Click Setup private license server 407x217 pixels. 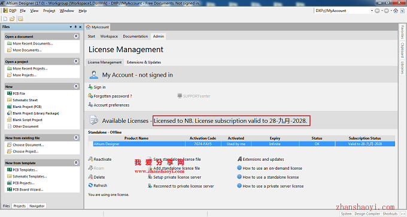click(177, 177)
